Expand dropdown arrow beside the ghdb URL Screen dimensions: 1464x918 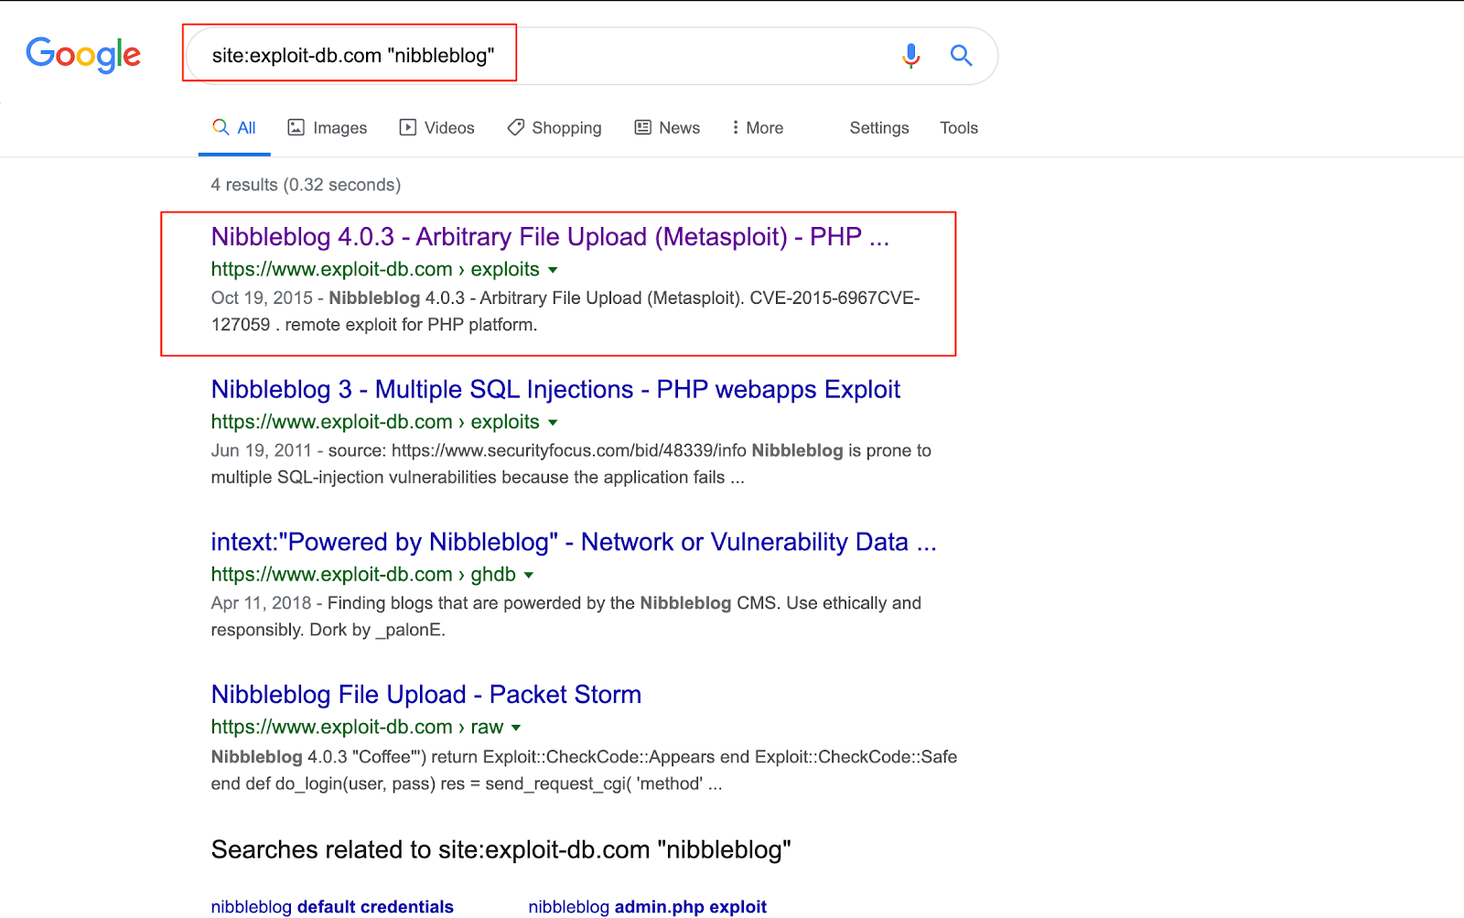click(529, 576)
